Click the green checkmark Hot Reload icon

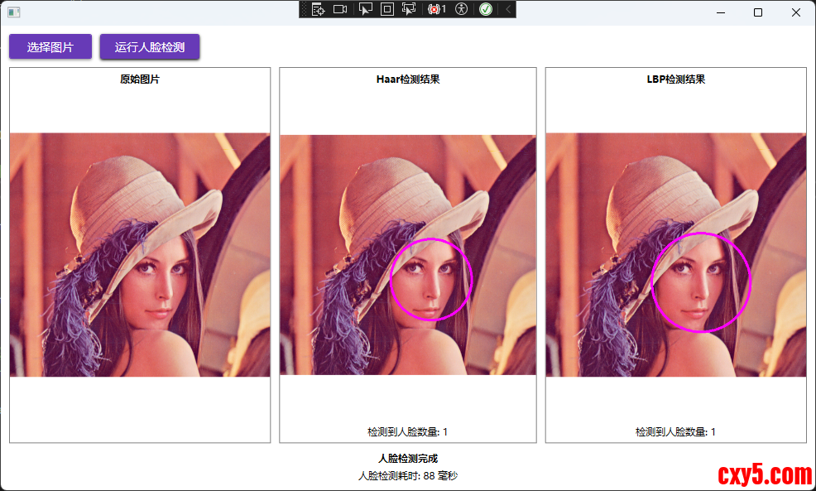(486, 9)
